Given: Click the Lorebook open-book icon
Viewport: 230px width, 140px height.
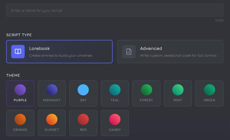Looking at the screenshot, I should [18, 52].
